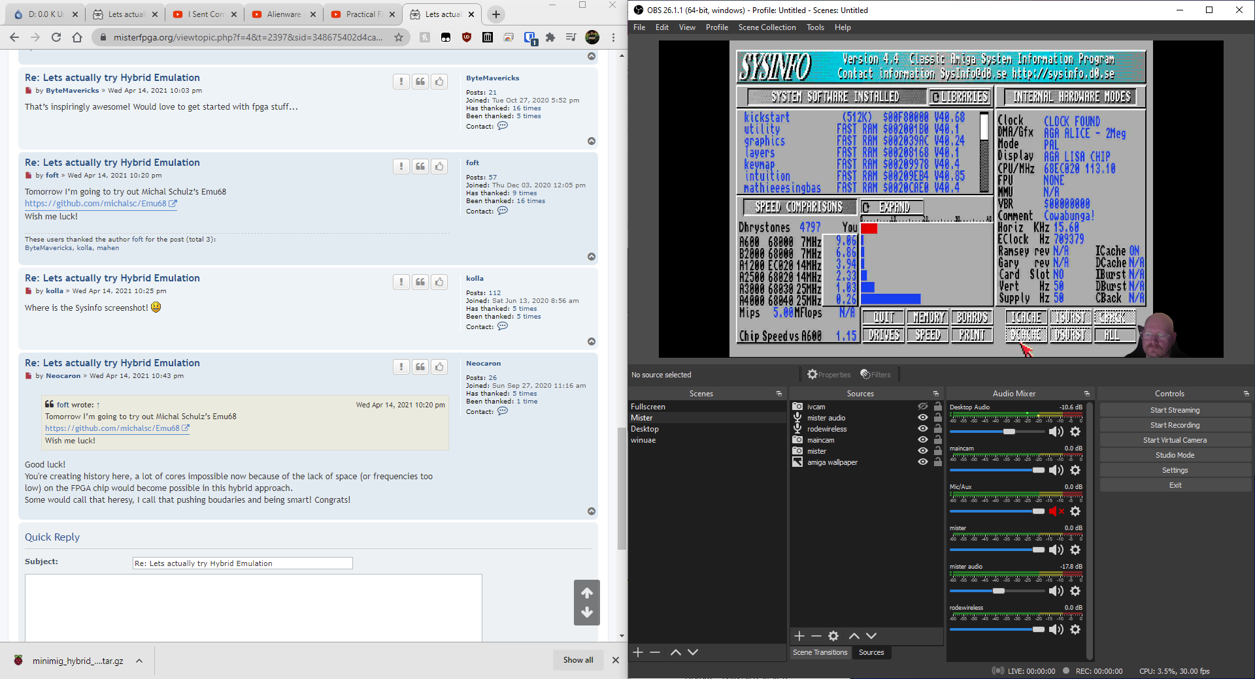Hide the maincam source
1255x679 pixels.
tap(922, 439)
